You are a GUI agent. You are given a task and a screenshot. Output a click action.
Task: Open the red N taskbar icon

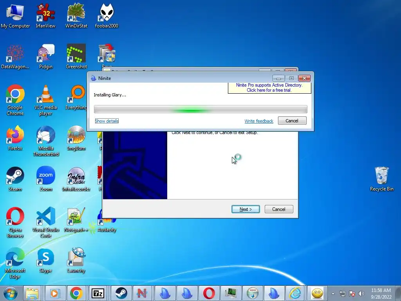pos(142,293)
